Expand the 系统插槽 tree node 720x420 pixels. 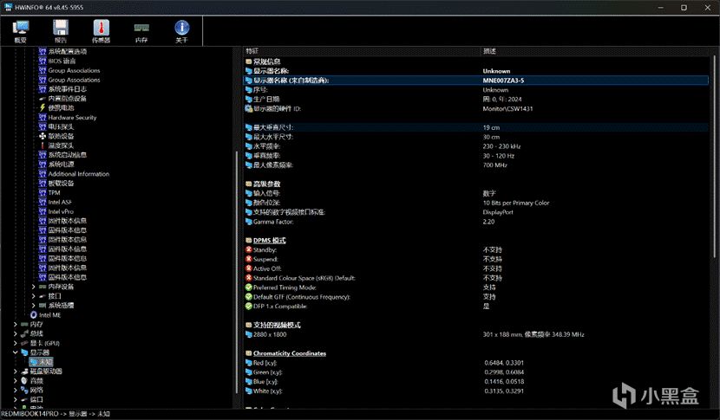pyautogui.click(x=34, y=306)
